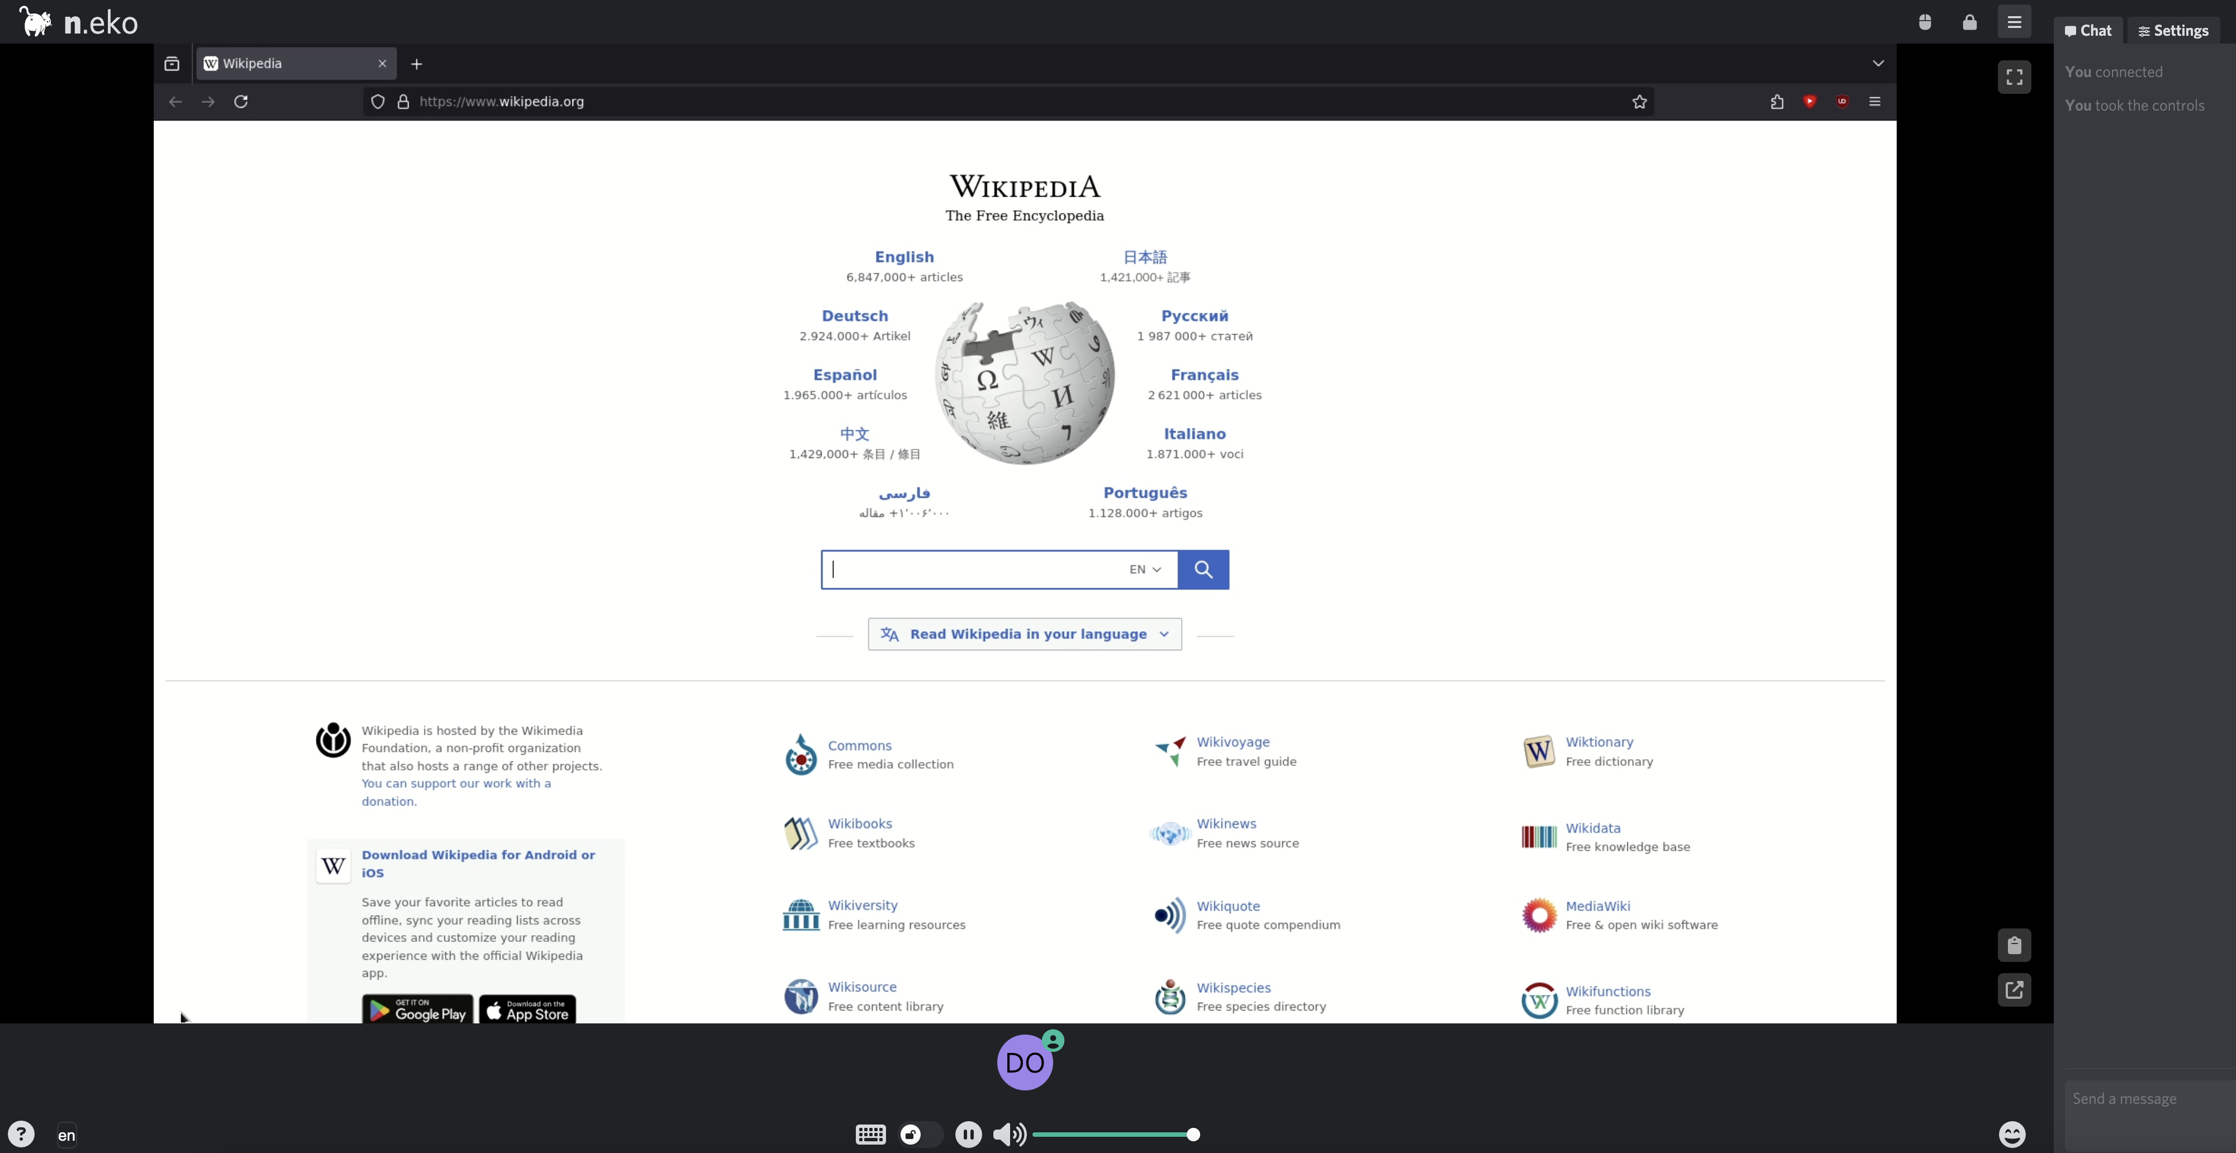Viewport: 2236px width, 1153px height.
Task: Reload the page in Firefox
Action: pyautogui.click(x=240, y=102)
